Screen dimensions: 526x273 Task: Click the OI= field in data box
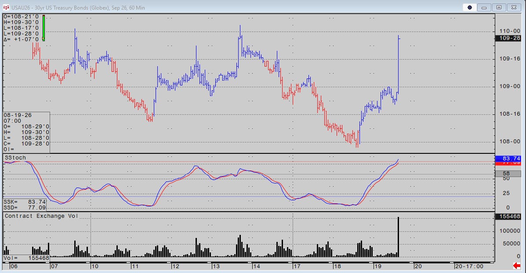pyautogui.click(x=9, y=149)
